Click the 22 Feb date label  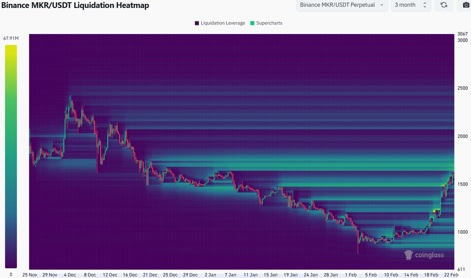451,275
